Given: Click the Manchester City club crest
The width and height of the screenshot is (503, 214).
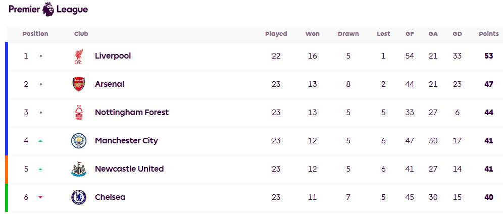Looking at the screenshot, I should 79,141.
